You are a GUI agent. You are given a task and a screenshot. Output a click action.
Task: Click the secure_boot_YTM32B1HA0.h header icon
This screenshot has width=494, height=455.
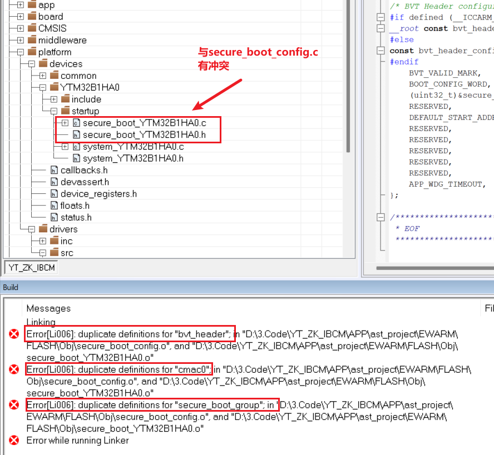coord(76,134)
